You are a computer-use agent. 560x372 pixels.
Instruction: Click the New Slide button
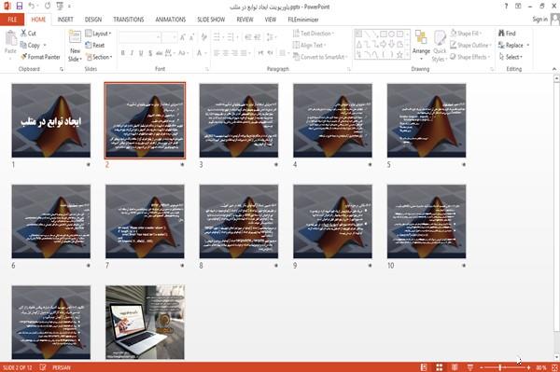(75, 47)
